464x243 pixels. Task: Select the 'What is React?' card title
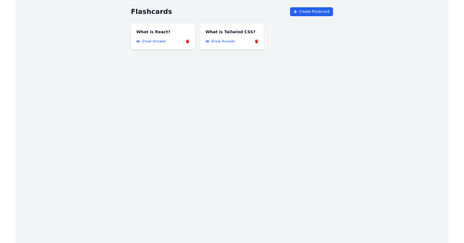(153, 32)
